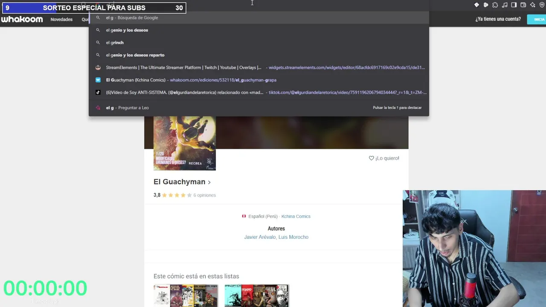The height and width of the screenshot is (307, 546).
Task: Click the Leo AI sparkle icon
Action: (533, 5)
